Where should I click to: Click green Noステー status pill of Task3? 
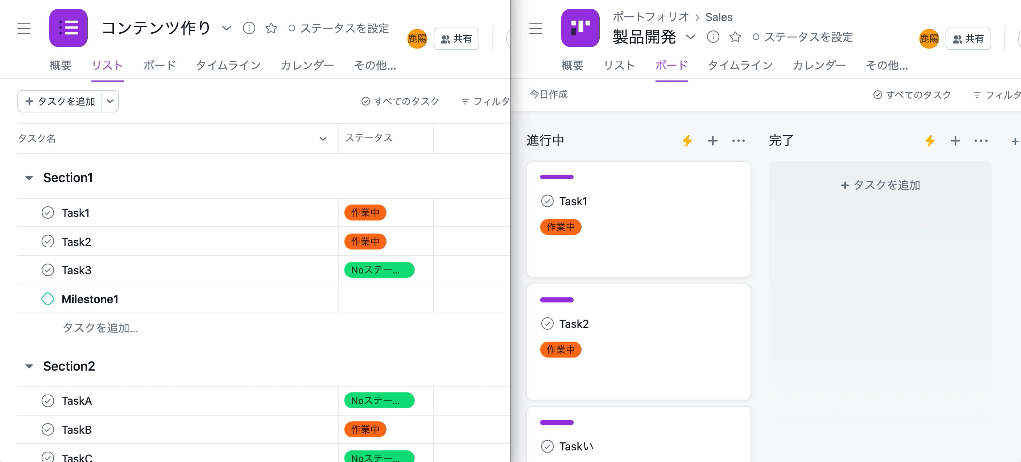(379, 270)
